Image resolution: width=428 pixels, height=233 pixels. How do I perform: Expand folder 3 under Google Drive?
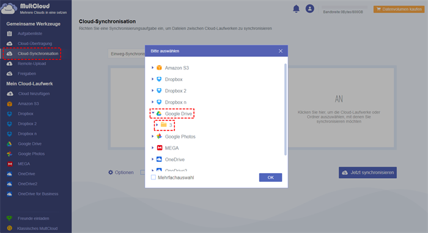157,124
